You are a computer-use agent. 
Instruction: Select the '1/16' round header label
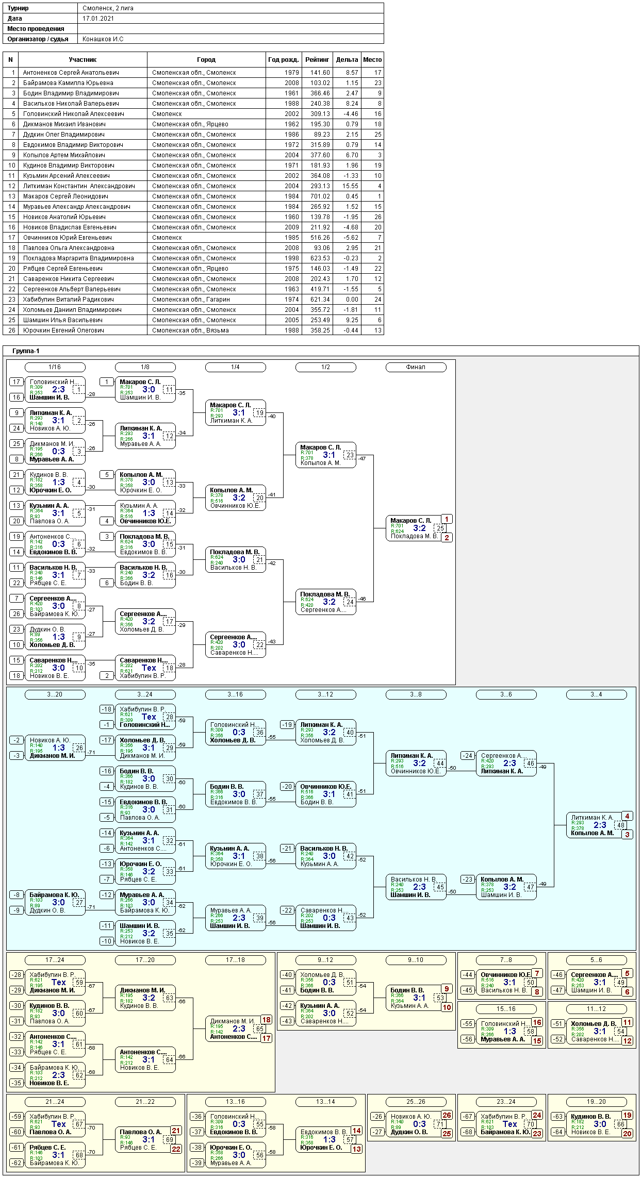point(55,367)
